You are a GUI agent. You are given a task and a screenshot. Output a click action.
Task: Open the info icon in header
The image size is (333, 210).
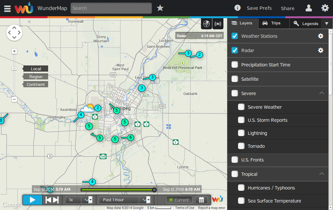(x=237, y=8)
